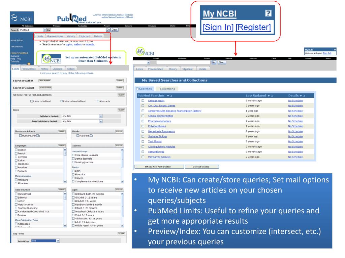This screenshot has height=258, width=345.
Task: Enable Links to full text checkbox
Action: 32,101
